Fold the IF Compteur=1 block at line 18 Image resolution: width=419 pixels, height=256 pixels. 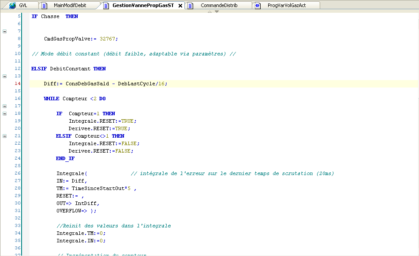tap(5, 113)
